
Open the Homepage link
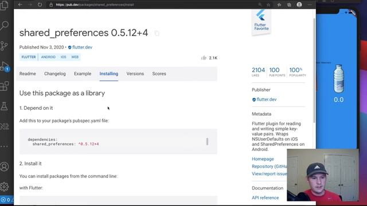click(263, 159)
